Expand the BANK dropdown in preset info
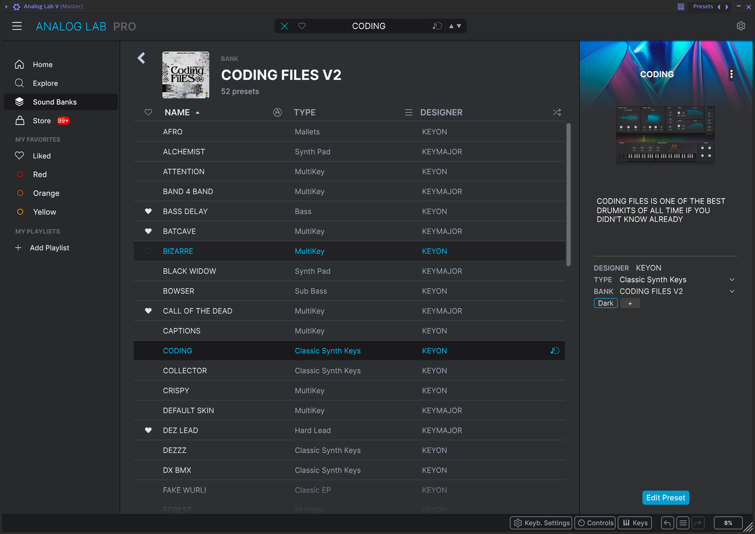 pyautogui.click(x=732, y=292)
